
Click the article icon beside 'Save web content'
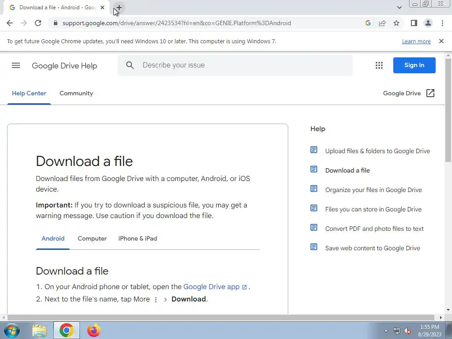pos(314,247)
